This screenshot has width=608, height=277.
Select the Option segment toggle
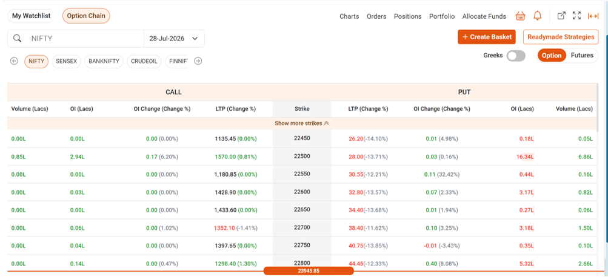552,55
